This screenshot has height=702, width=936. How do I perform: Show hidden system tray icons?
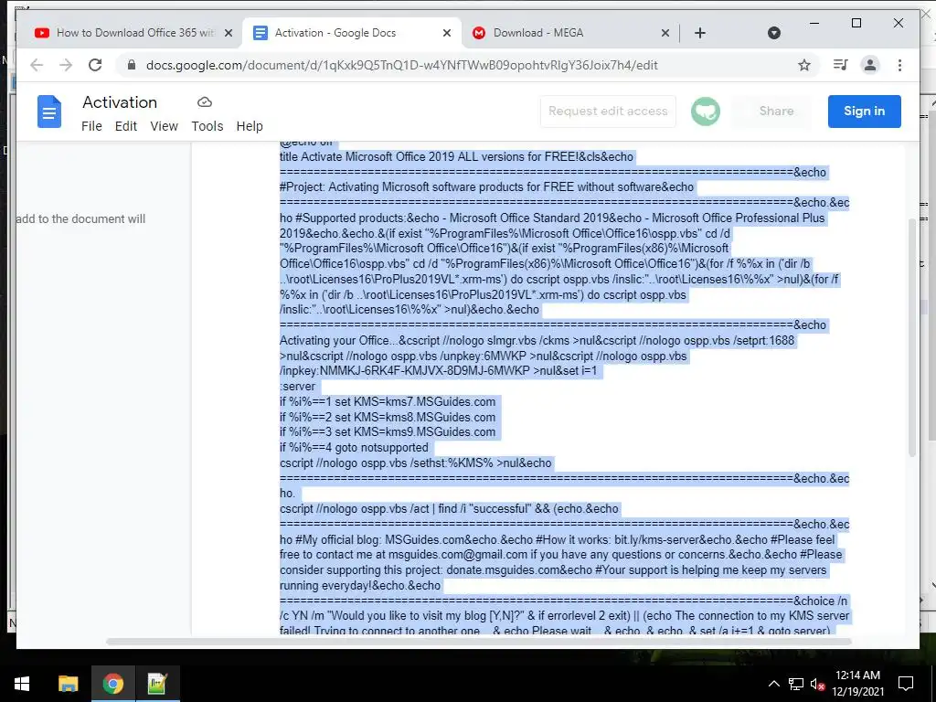(773, 684)
